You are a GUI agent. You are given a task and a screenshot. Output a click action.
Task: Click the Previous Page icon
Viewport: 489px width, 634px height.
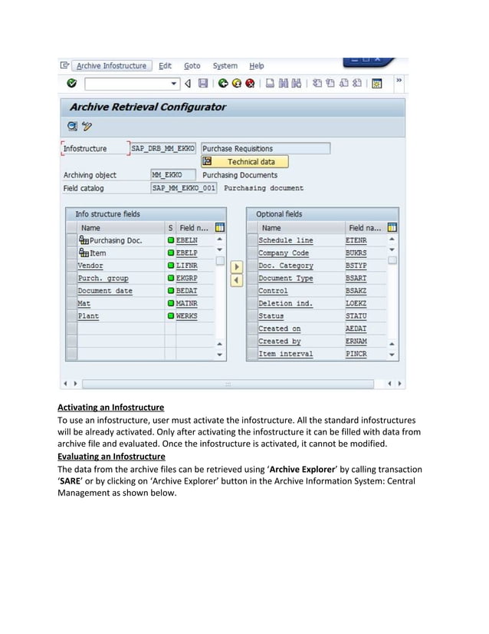click(x=330, y=84)
